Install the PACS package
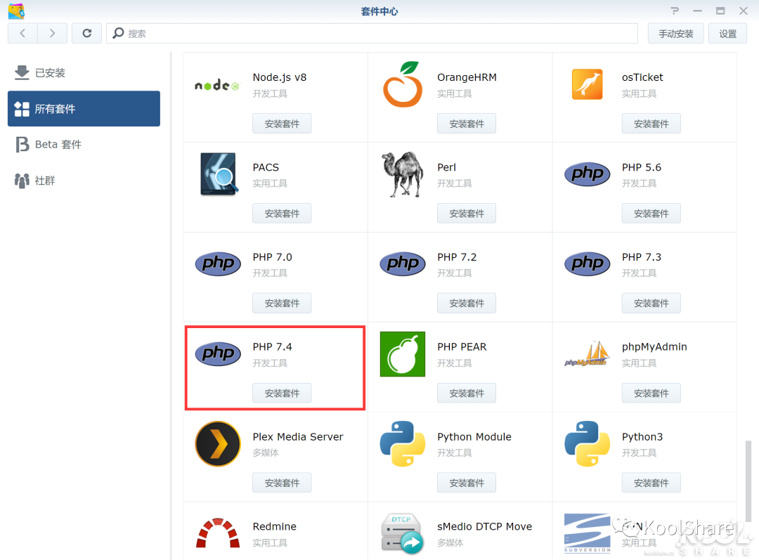Viewport: 759px width, 560px height. click(282, 214)
